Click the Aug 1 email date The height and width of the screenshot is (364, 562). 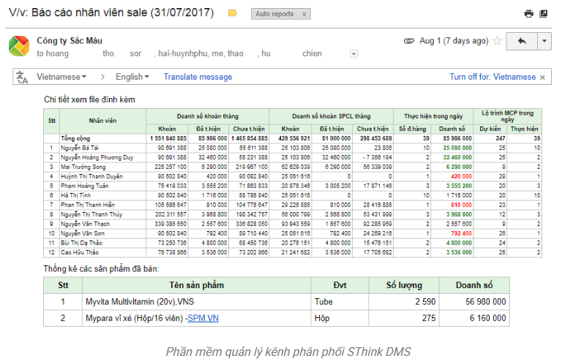(x=454, y=41)
